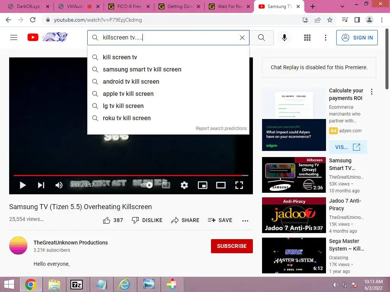
Task: Click the YouTube logo
Action: coord(47,37)
